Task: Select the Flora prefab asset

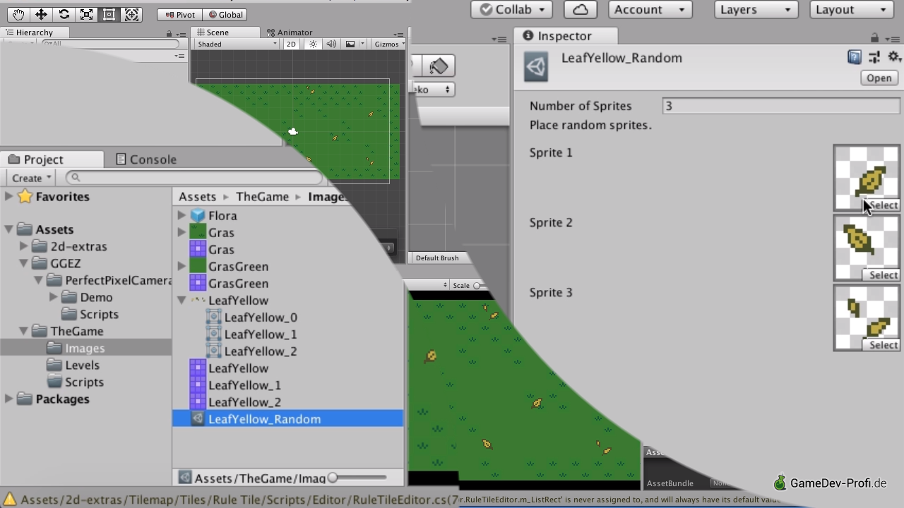Action: point(222,216)
